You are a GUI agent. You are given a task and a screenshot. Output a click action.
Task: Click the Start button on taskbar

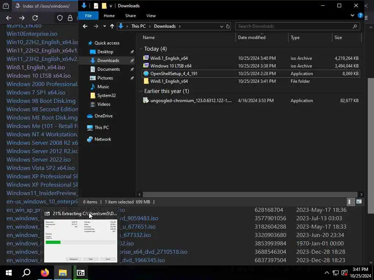[x=9, y=273]
